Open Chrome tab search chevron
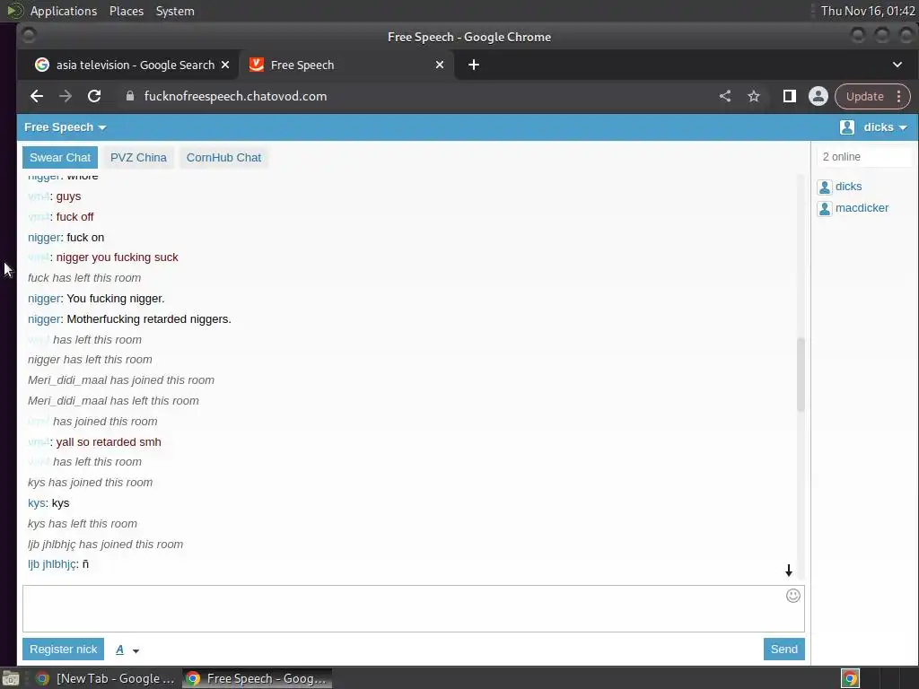This screenshot has width=919, height=689. point(897,65)
